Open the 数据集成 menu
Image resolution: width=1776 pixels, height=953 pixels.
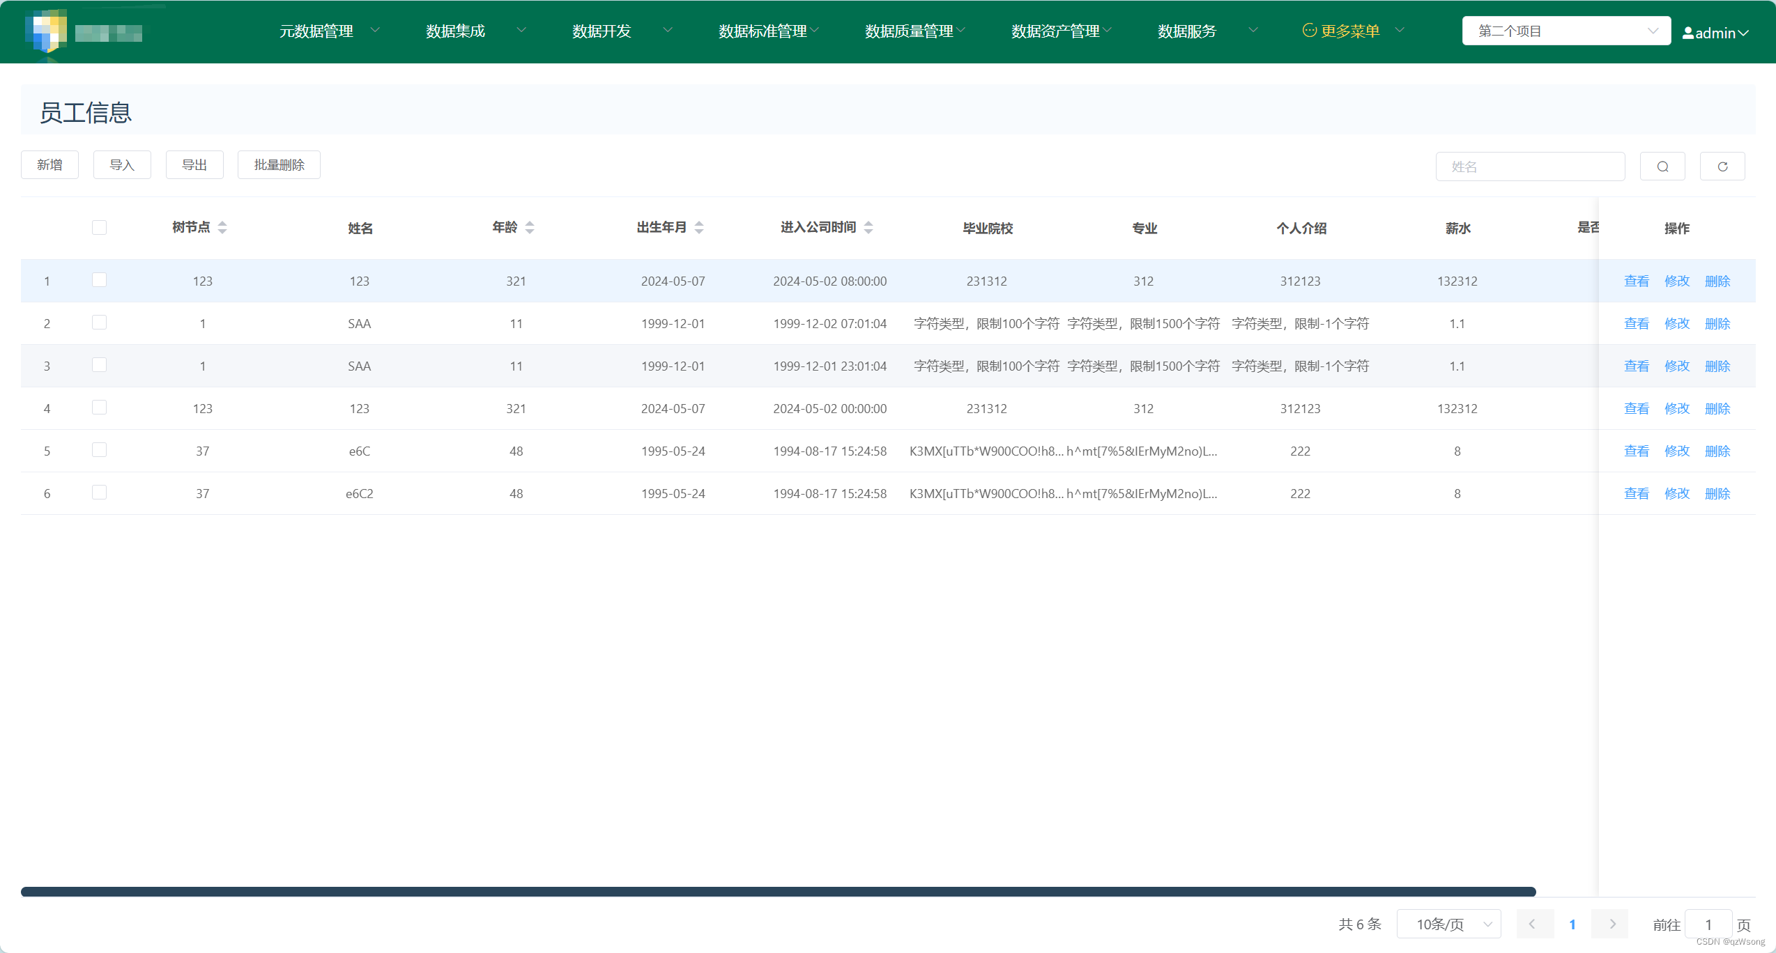454,30
